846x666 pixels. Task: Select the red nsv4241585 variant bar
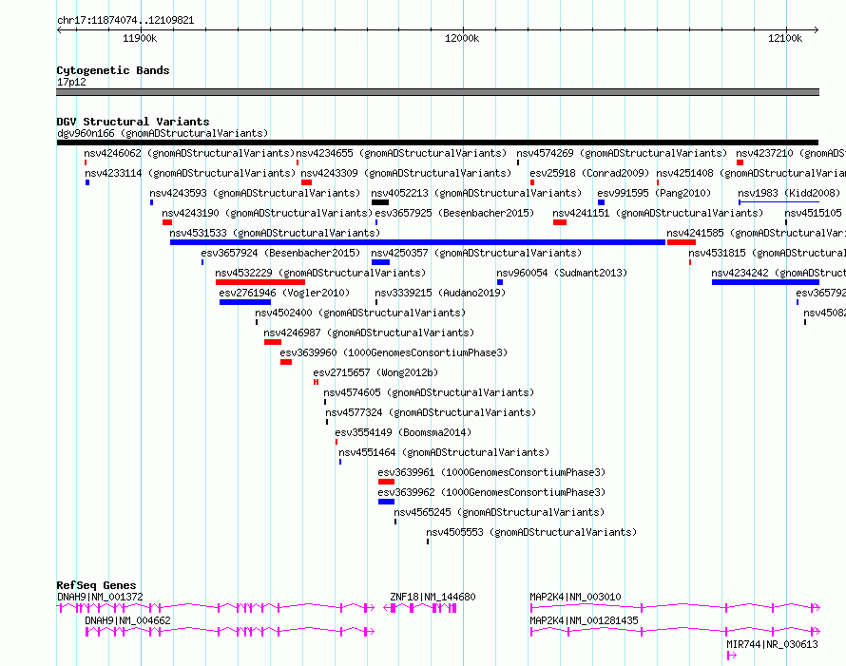pos(681,242)
